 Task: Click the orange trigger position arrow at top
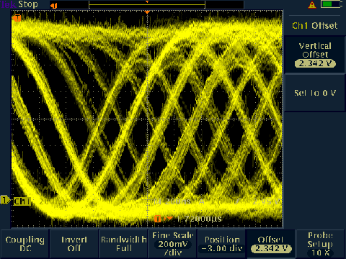147,12
